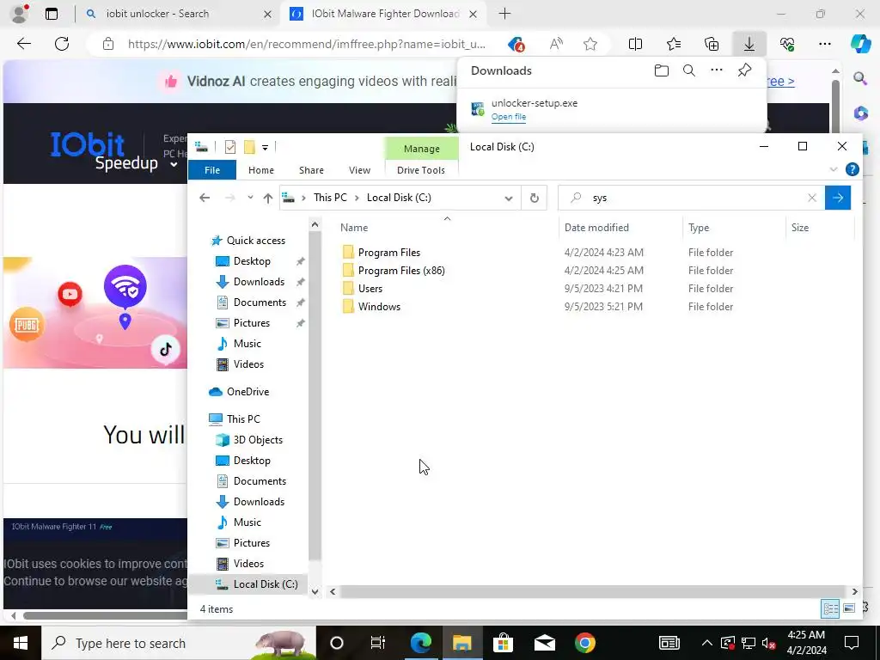Open new tab in Edge
This screenshot has width=880, height=660.
[504, 14]
